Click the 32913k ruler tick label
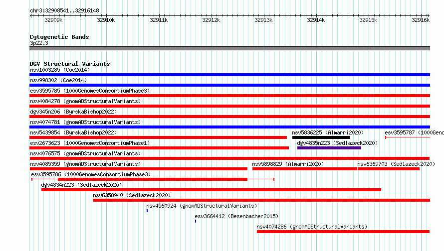 [x=263, y=20]
